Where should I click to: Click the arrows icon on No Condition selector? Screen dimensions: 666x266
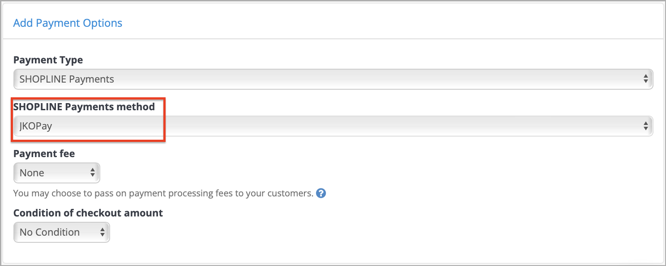click(102, 232)
